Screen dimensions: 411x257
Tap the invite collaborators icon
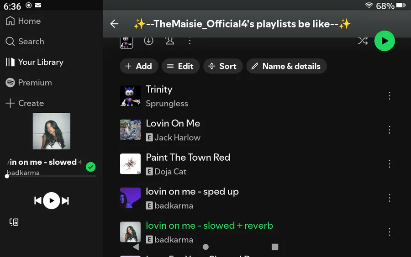(x=170, y=41)
